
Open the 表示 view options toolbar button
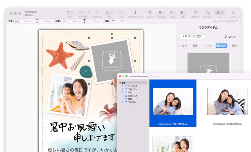[x=70, y=12]
